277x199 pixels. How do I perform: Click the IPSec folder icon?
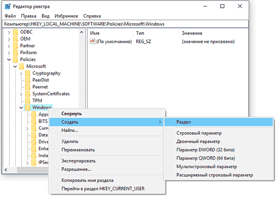(34, 163)
